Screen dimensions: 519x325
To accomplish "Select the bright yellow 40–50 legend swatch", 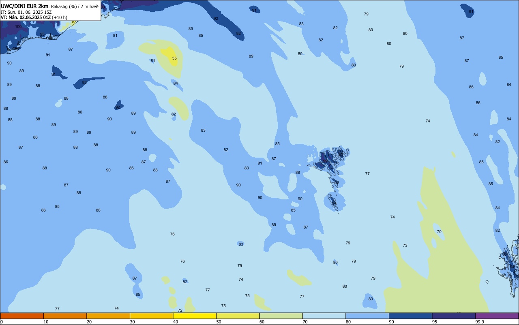I will click(x=195, y=316).
